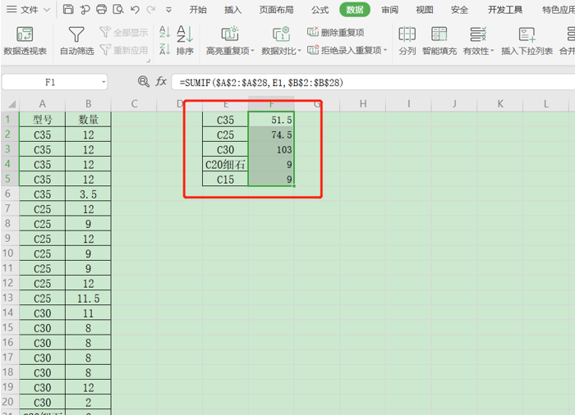Open 高亮重复项 highlight duplicates dropdown
The image size is (575, 415).
pyautogui.click(x=230, y=41)
